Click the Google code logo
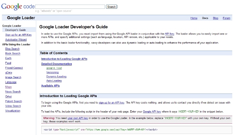 (18, 7)
